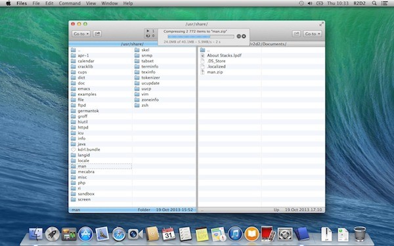Click the About Stacks.lpdf file icon
Viewport: 394px width, 246px height.
click(x=202, y=56)
